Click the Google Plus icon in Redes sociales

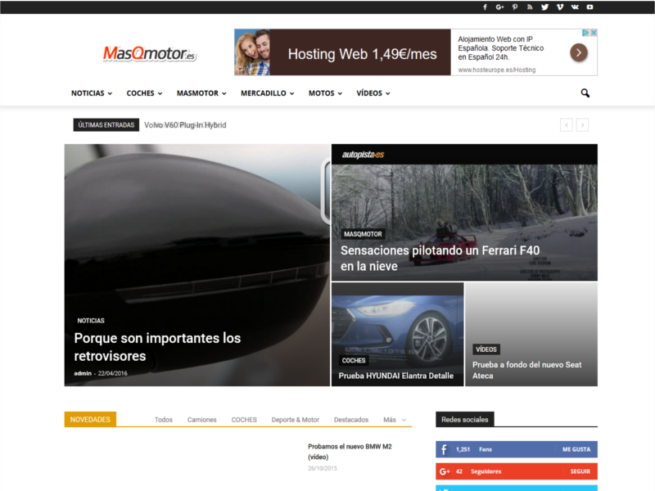[445, 471]
